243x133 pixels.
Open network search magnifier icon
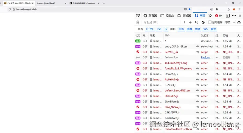click(x=196, y=22)
